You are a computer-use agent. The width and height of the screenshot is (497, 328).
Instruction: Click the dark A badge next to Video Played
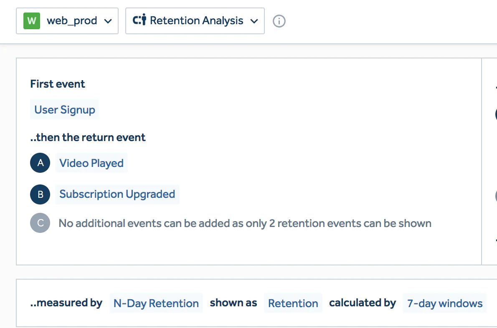[x=40, y=163]
